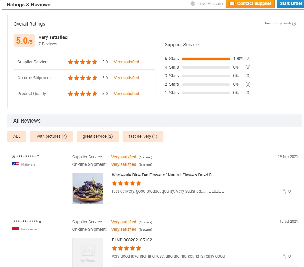Click the Contact Supplier button

pos(250,4)
